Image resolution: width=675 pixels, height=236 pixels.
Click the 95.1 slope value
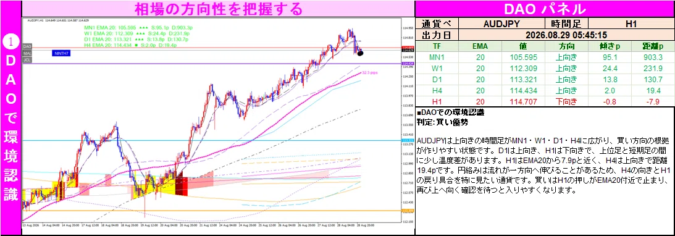click(x=609, y=57)
